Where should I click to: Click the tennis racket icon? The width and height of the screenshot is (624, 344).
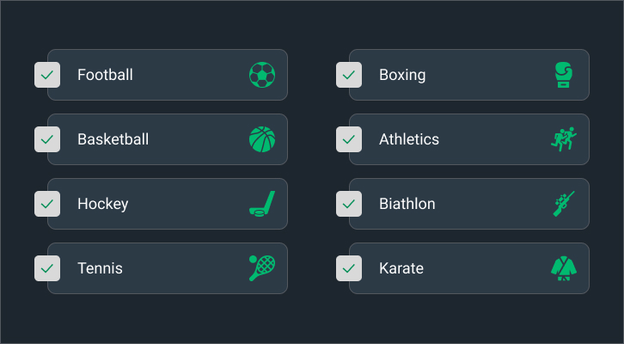[262, 268]
